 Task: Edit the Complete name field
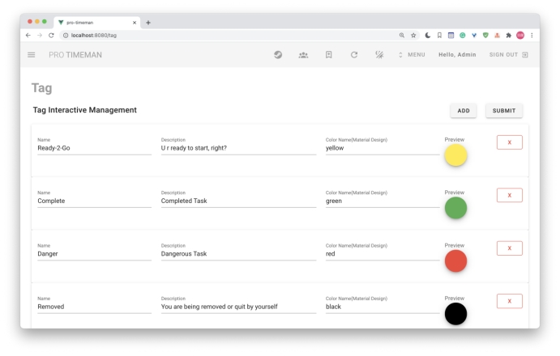(x=94, y=201)
